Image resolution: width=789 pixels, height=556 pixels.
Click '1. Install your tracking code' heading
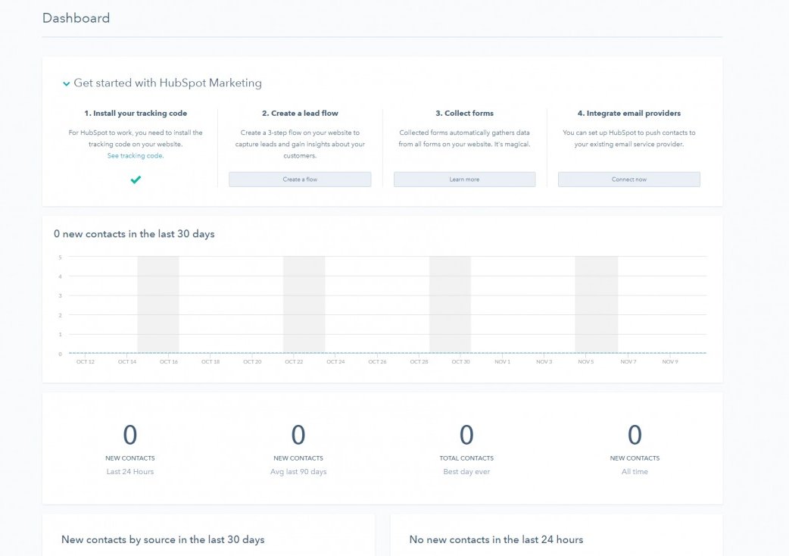tap(136, 113)
